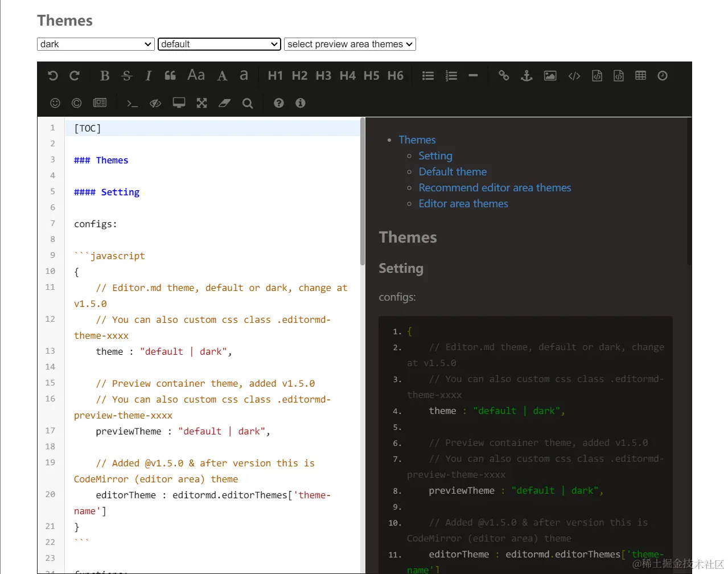Insert a page break
The width and height of the screenshot is (728, 574).
100,103
